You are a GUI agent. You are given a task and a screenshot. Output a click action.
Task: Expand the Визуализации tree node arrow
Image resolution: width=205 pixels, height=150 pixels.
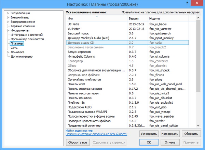(x=8, y=13)
